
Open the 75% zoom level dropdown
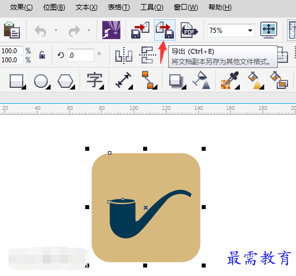coord(250,31)
